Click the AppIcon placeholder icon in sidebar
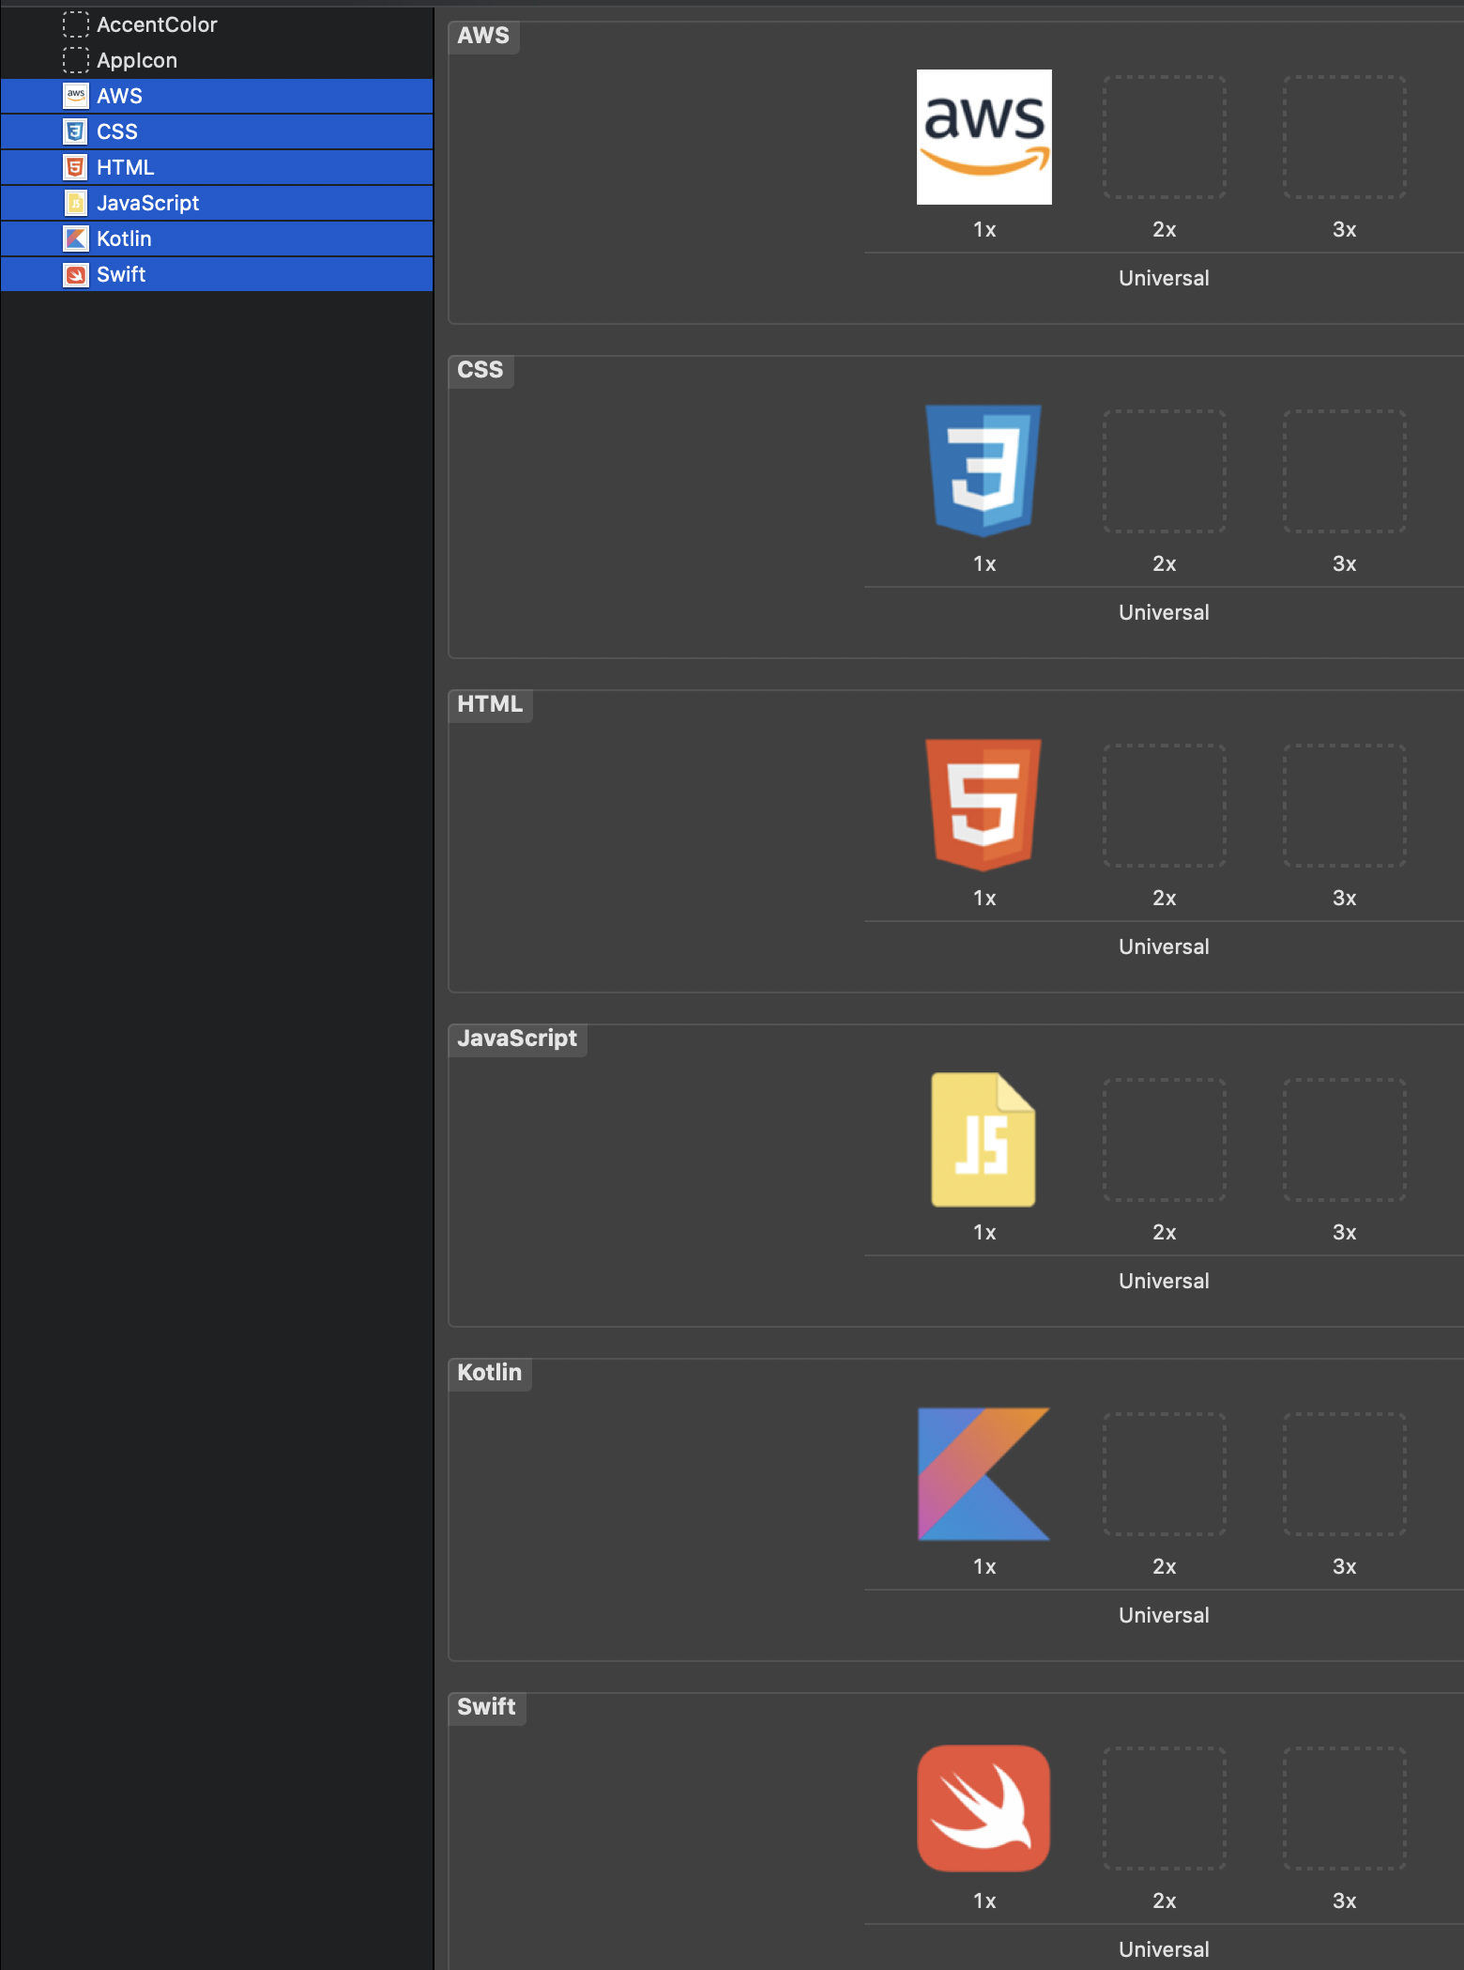 coord(76,60)
